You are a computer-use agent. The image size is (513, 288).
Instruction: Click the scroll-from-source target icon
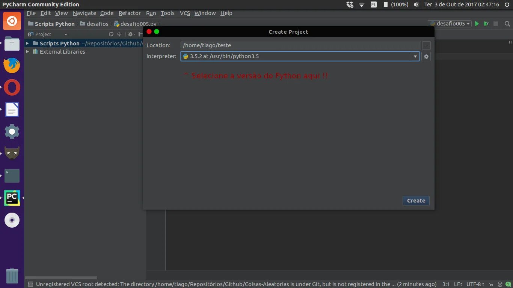(x=111, y=34)
